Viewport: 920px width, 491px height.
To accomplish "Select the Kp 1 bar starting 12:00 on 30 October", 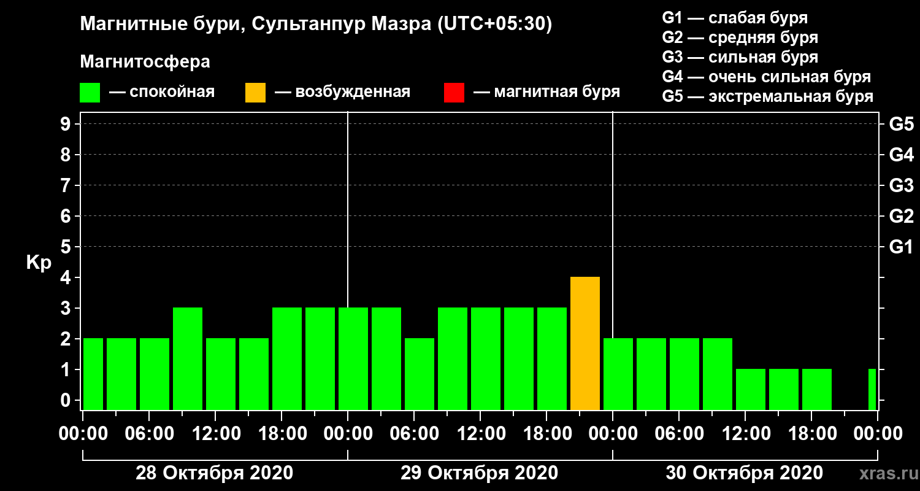I will (751, 390).
